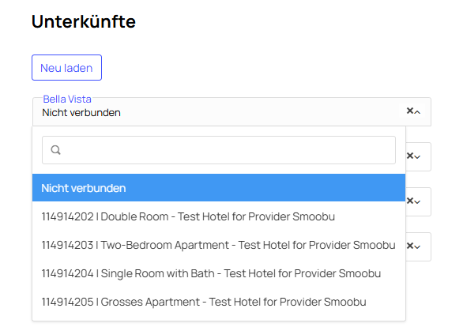Expand first dropdown below Bella Vista via chevron
The image size is (463, 327).
pyautogui.click(x=417, y=156)
